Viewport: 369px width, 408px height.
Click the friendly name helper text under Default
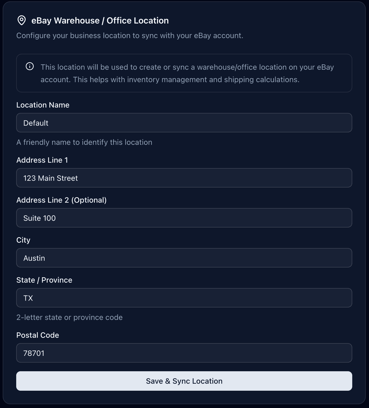point(84,142)
